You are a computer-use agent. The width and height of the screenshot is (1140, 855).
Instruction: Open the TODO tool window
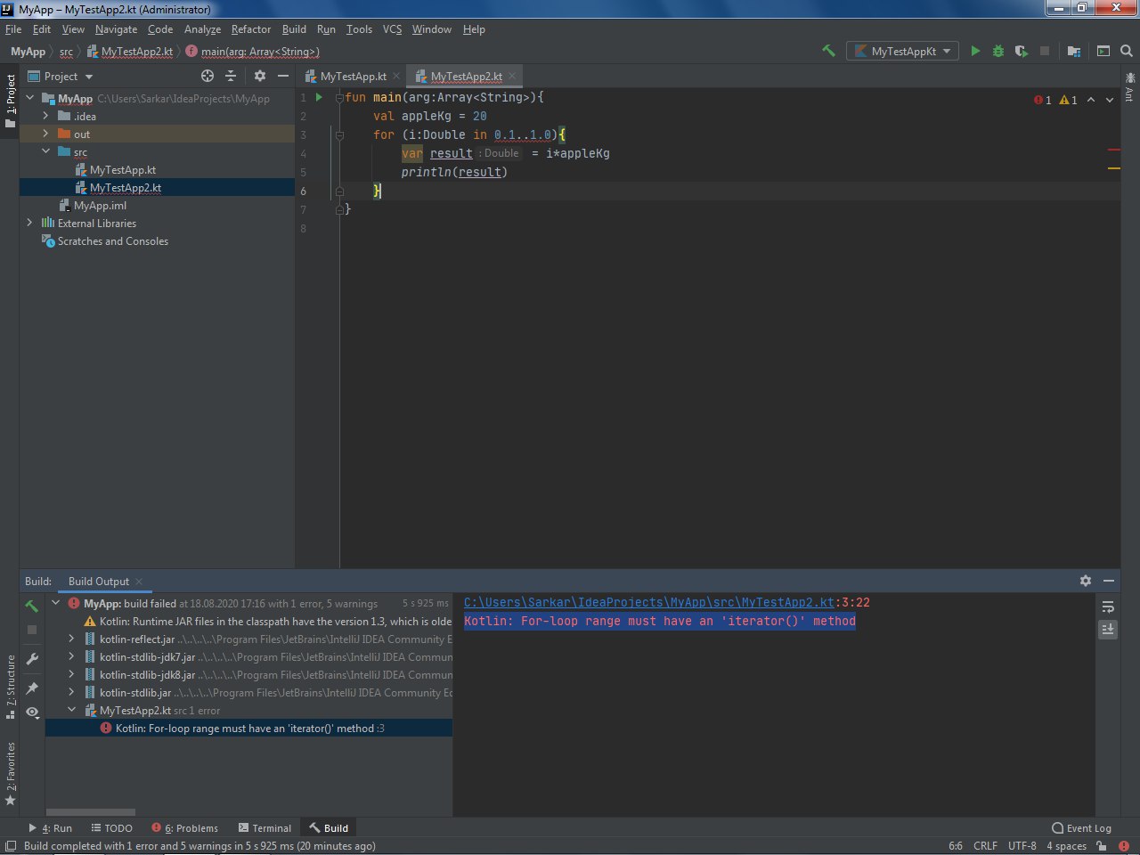(x=111, y=827)
